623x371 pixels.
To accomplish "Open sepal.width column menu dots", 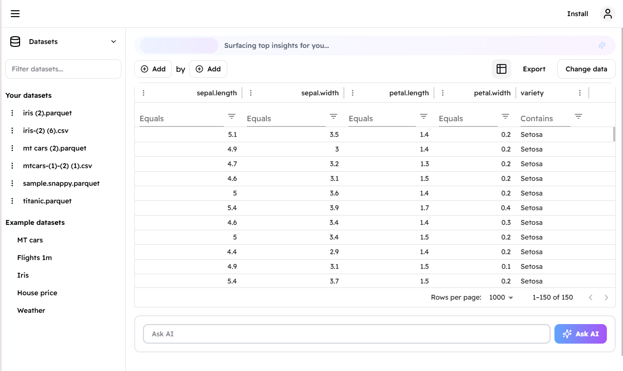I will pyautogui.click(x=251, y=93).
